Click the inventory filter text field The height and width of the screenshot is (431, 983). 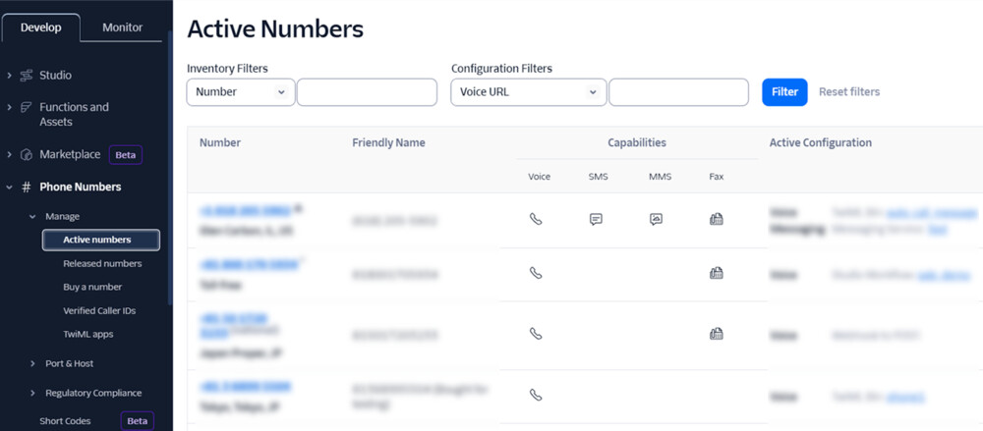[367, 92]
